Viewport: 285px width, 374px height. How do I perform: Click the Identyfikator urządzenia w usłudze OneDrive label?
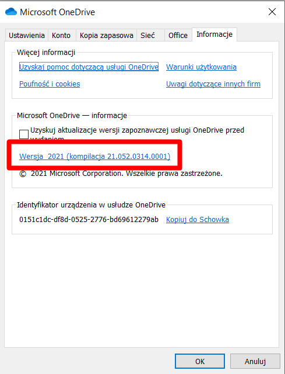coord(91,205)
